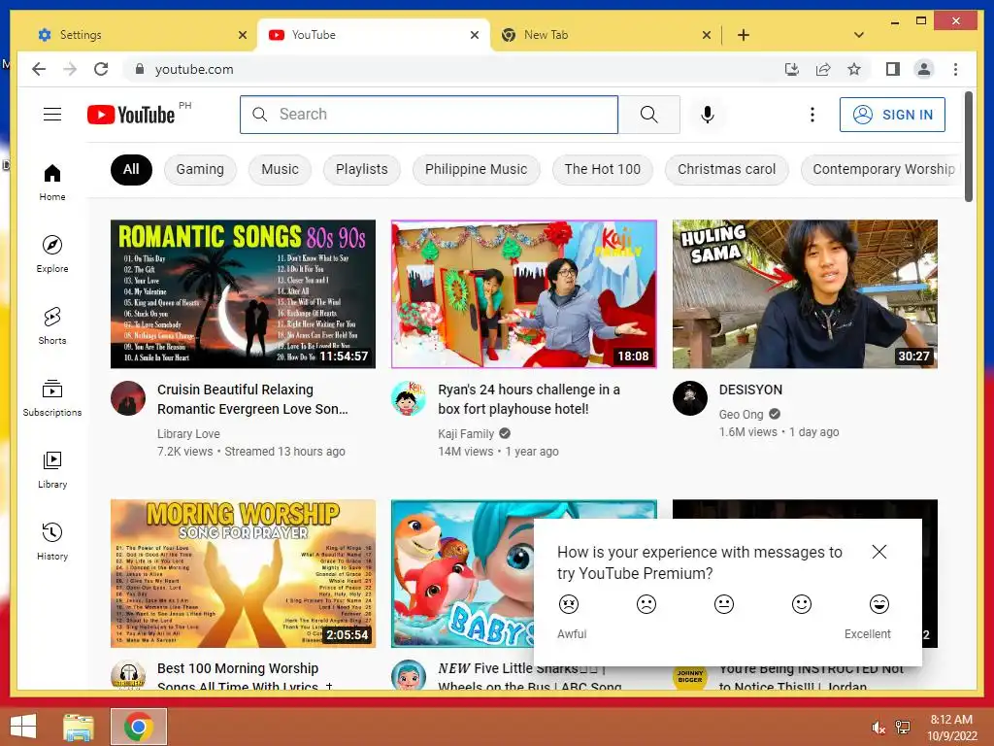Screen dimensions: 994x746
Task: Open the Kaji Family channel name
Action: point(466,434)
